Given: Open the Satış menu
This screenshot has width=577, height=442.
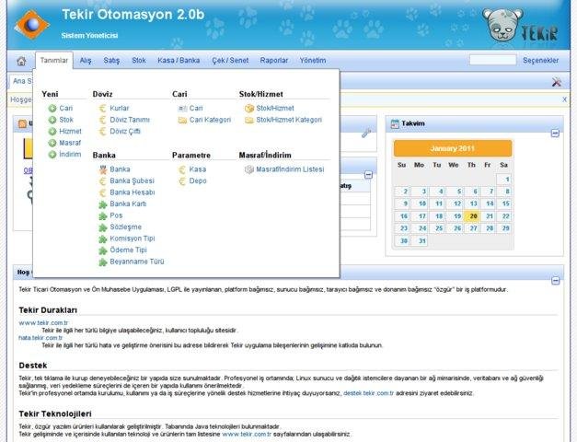Looking at the screenshot, I should [x=111, y=61].
